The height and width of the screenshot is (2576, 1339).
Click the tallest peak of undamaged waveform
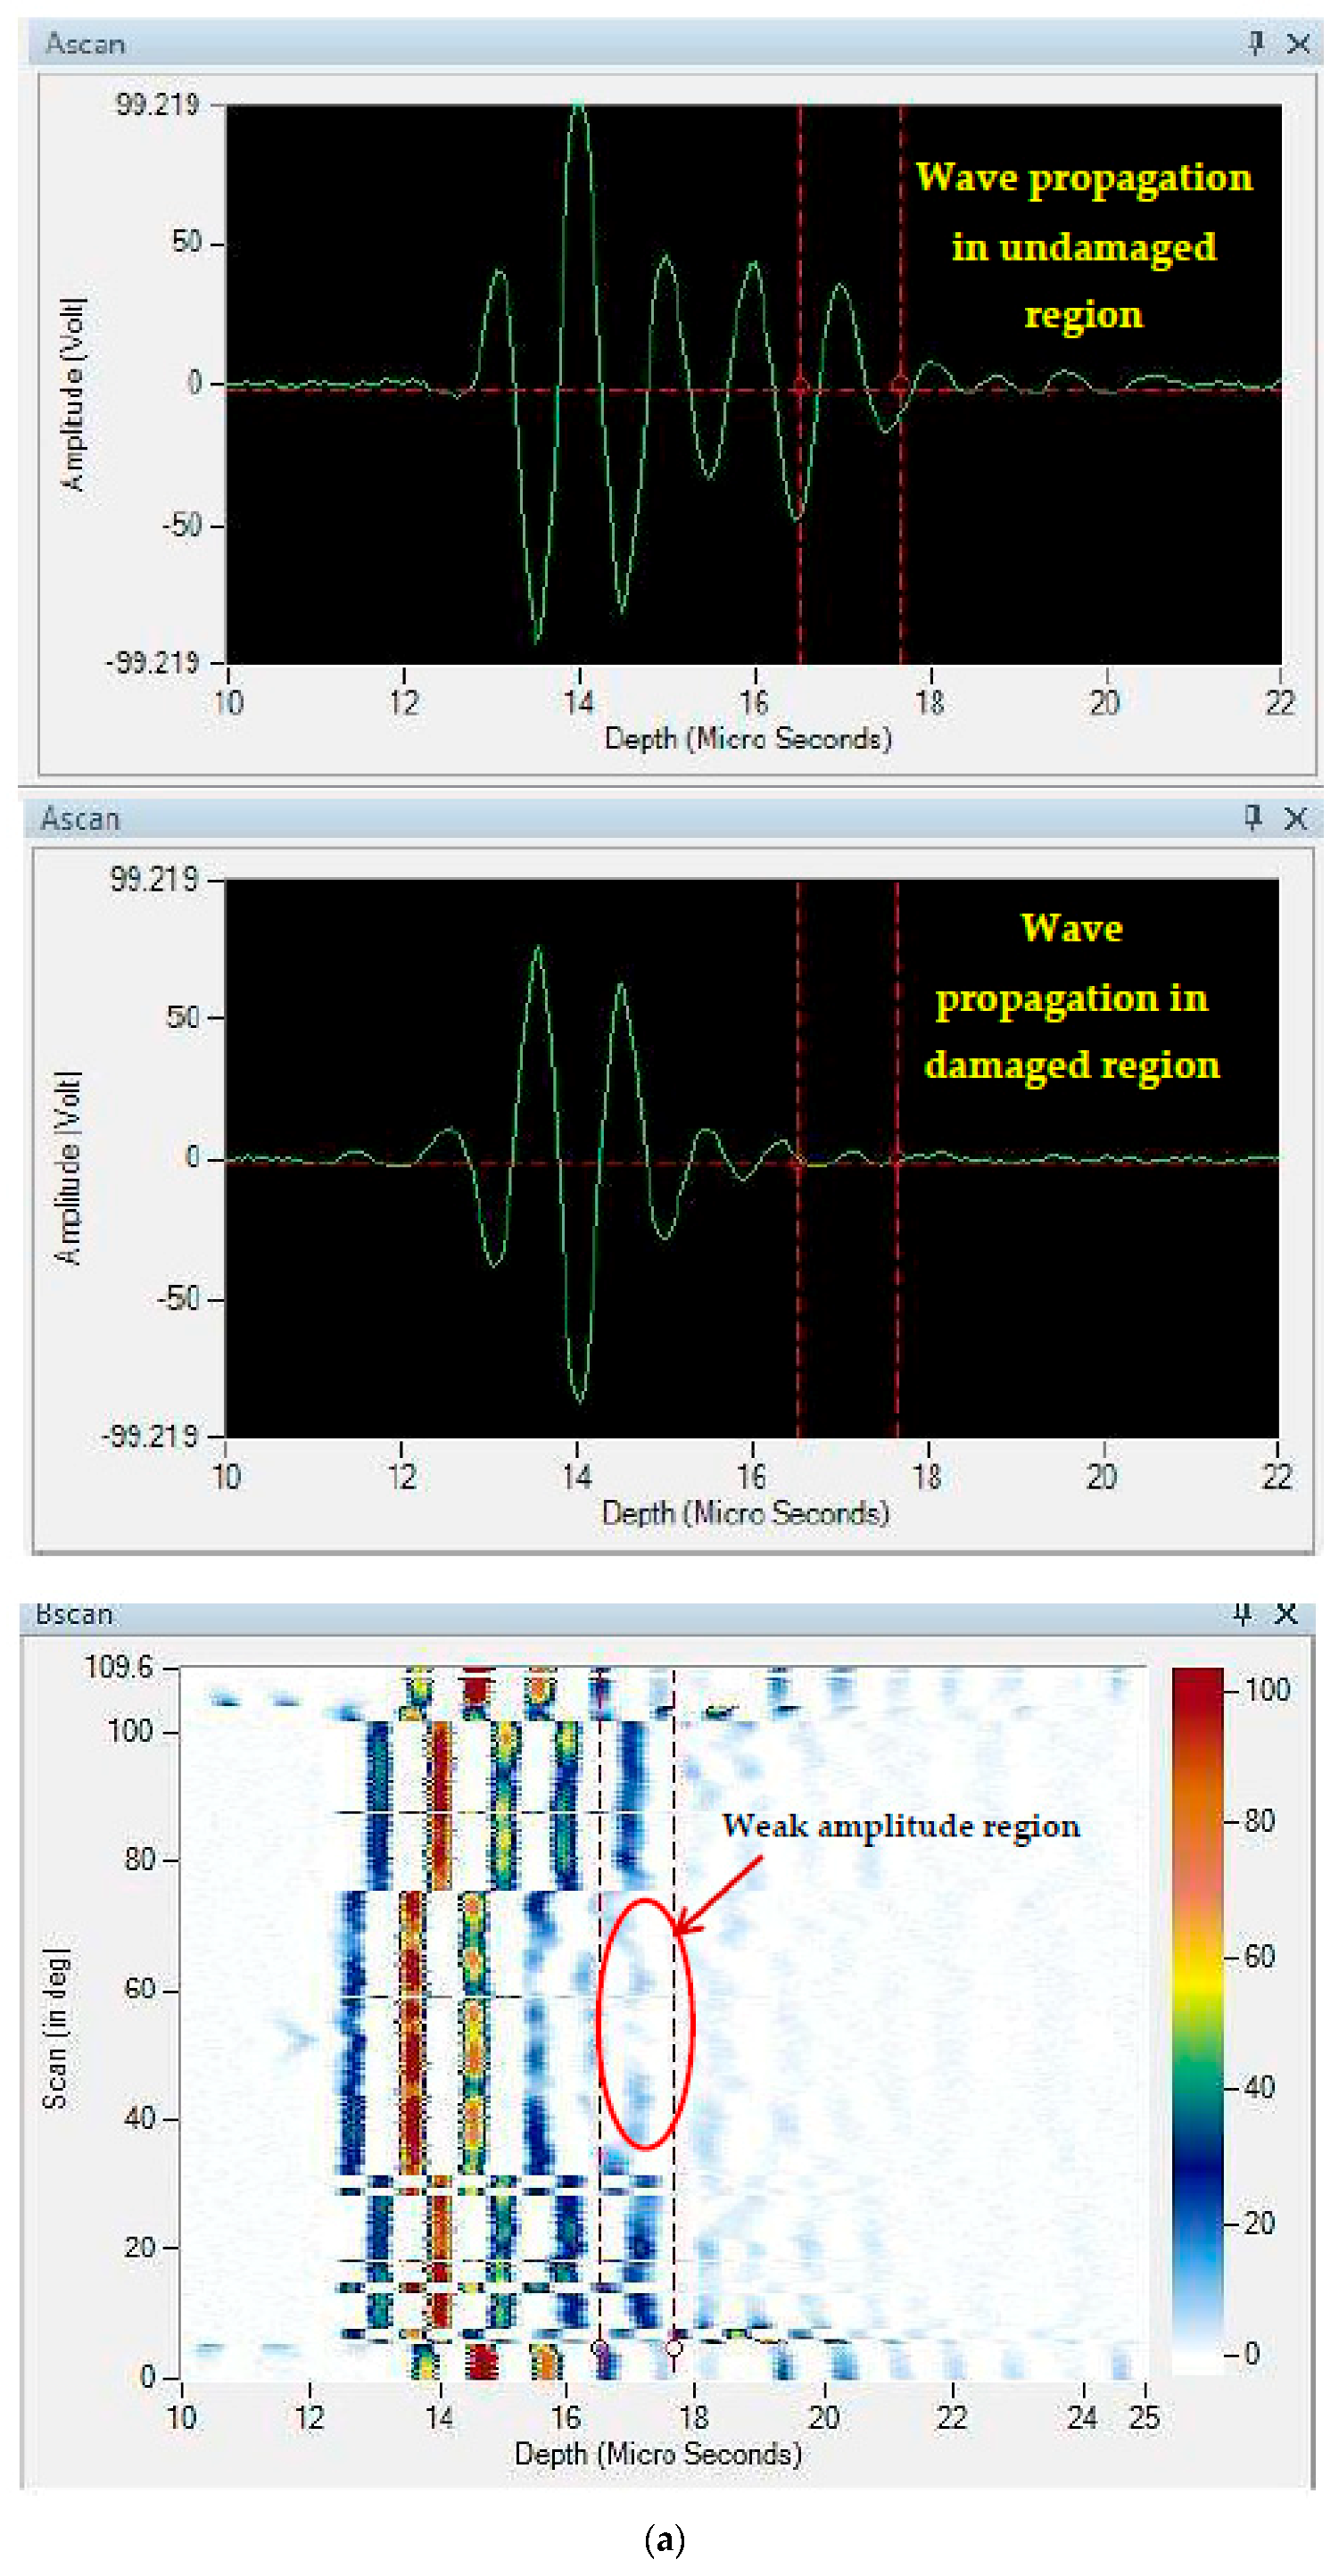578,108
